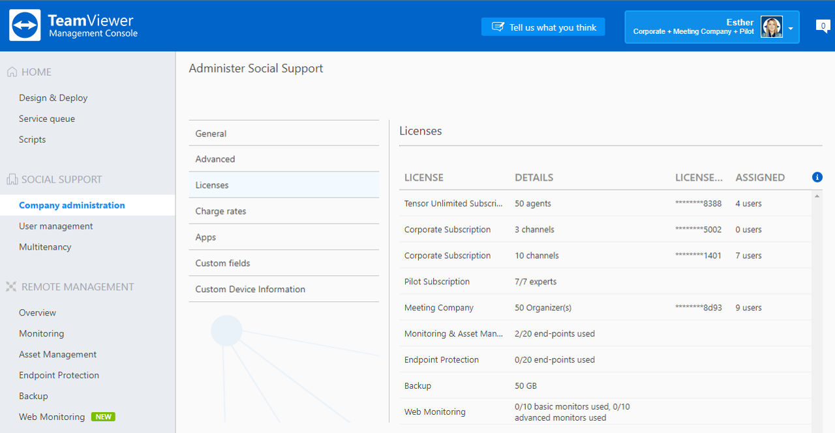Open the Apps tab
Image resolution: width=835 pixels, height=433 pixels.
point(284,237)
